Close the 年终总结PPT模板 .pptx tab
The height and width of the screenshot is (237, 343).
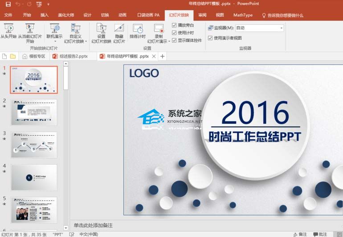coord(154,56)
